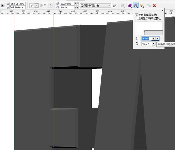This screenshot has height=150, width=175.
Task: Decrease the vanishing point y coordinate
Action: point(75,7)
